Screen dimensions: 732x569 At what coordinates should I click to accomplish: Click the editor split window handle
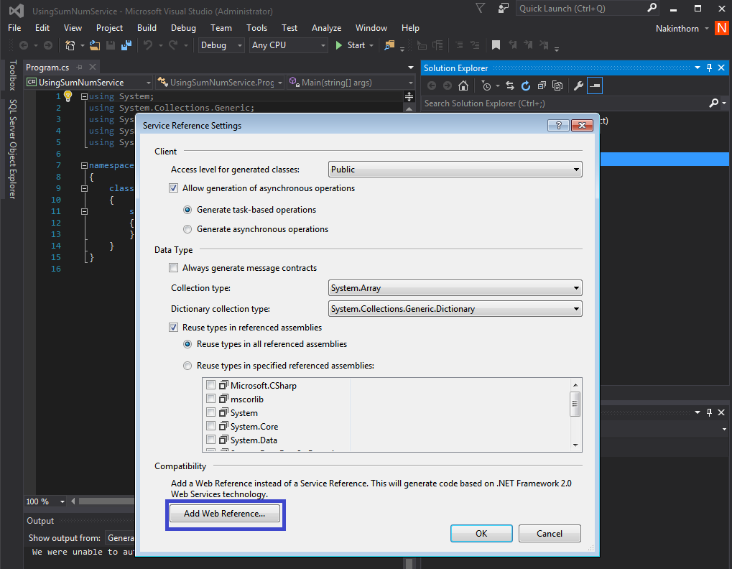click(409, 96)
